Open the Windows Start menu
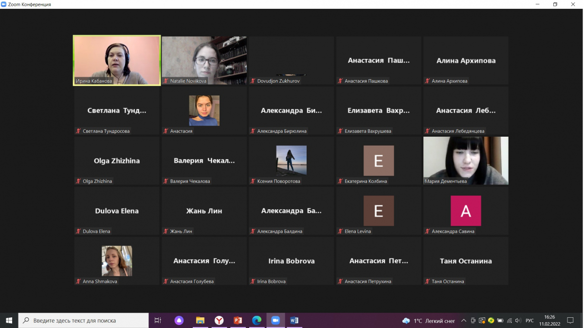584x328 pixels. tap(9, 320)
